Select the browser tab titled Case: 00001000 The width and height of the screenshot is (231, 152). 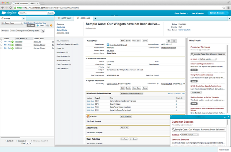[x=25, y=3]
